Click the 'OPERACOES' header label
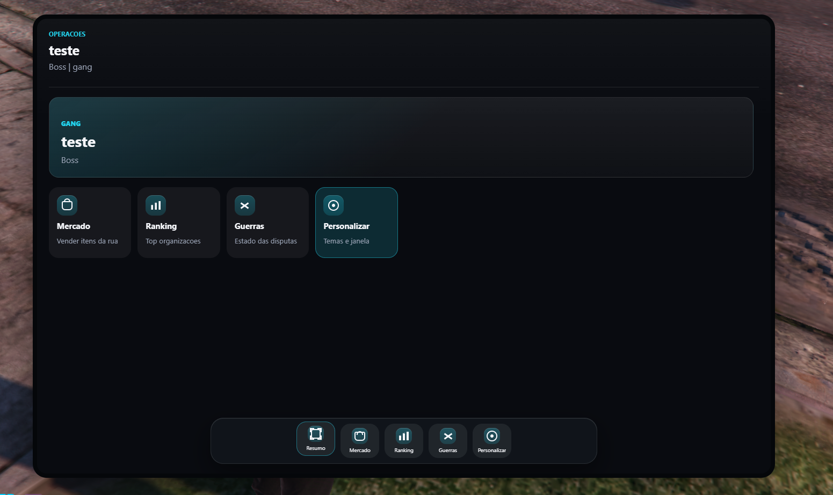This screenshot has height=495, width=833. 67,34
